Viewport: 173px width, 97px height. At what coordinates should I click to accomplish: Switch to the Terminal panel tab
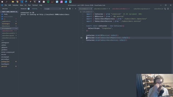tap(35, 9)
